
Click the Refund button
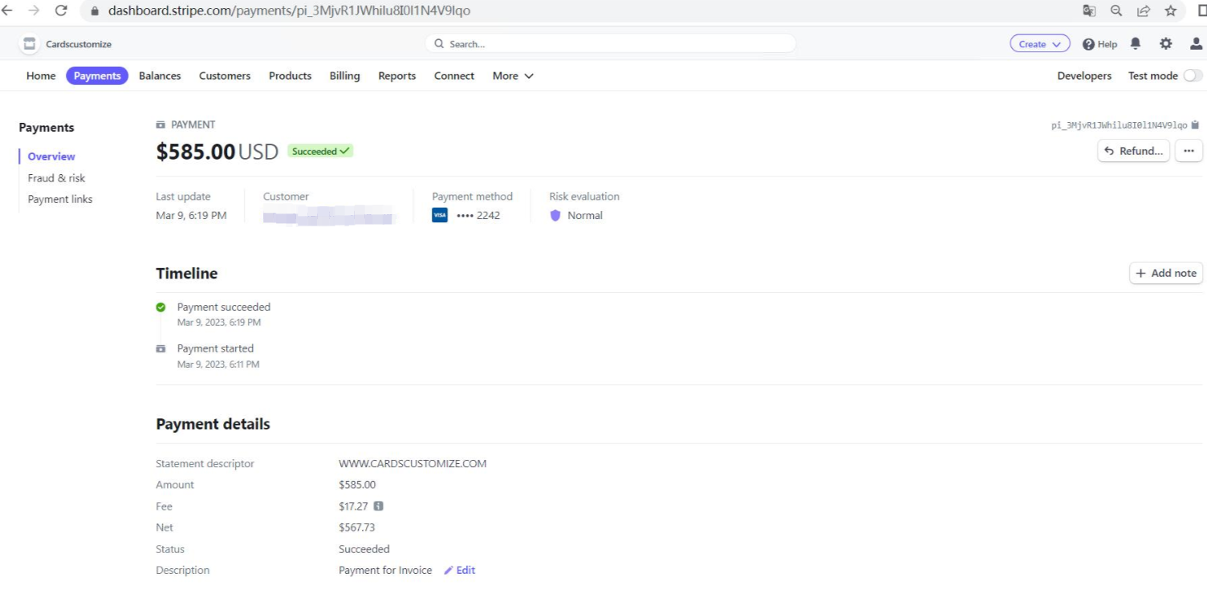tap(1133, 151)
